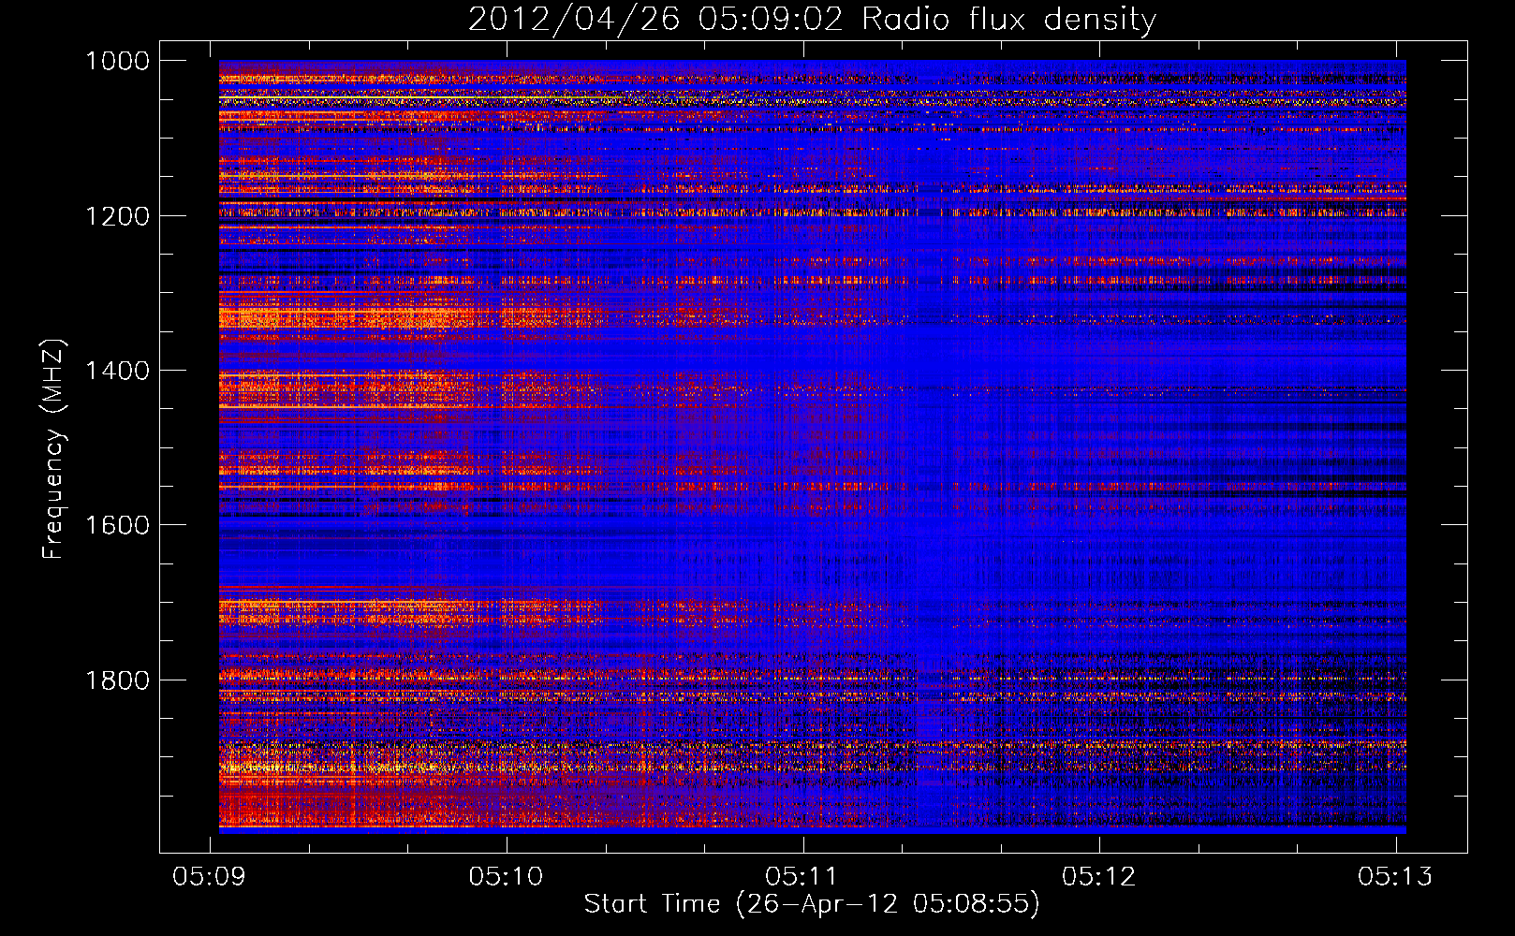The height and width of the screenshot is (936, 1515).
Task: Click the 05:13 time tick label
Action: point(1396,877)
